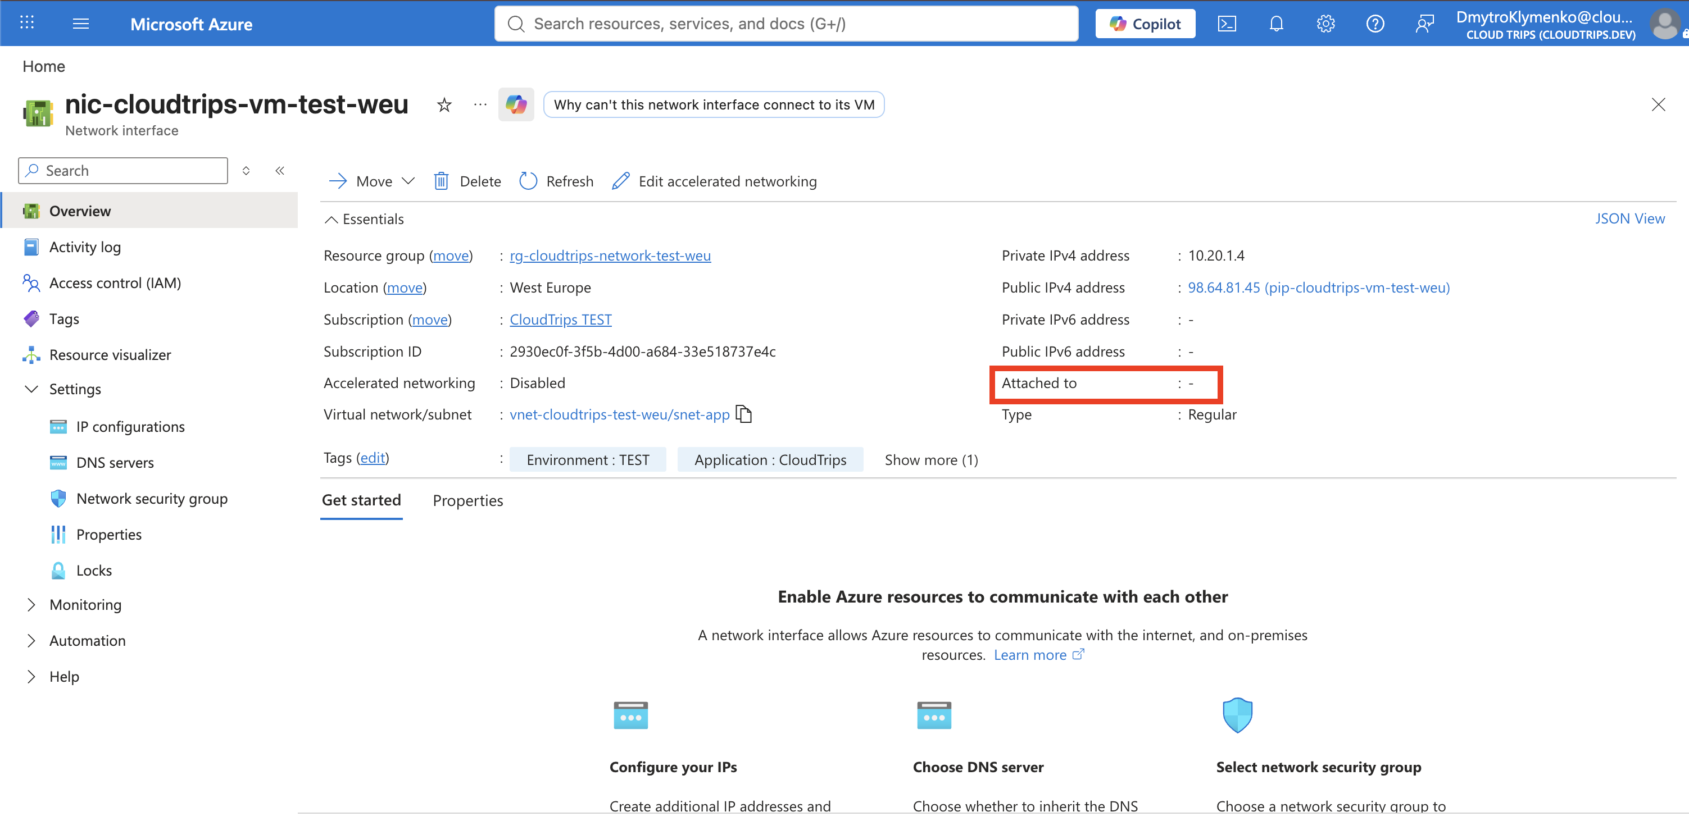Focus the sidebar Search box

click(x=123, y=170)
